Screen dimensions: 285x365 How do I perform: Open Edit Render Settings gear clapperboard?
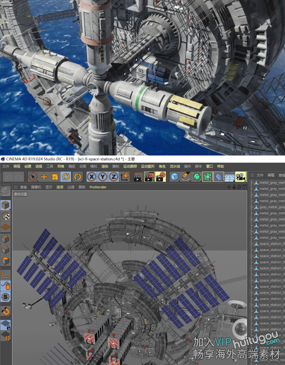click(x=161, y=177)
